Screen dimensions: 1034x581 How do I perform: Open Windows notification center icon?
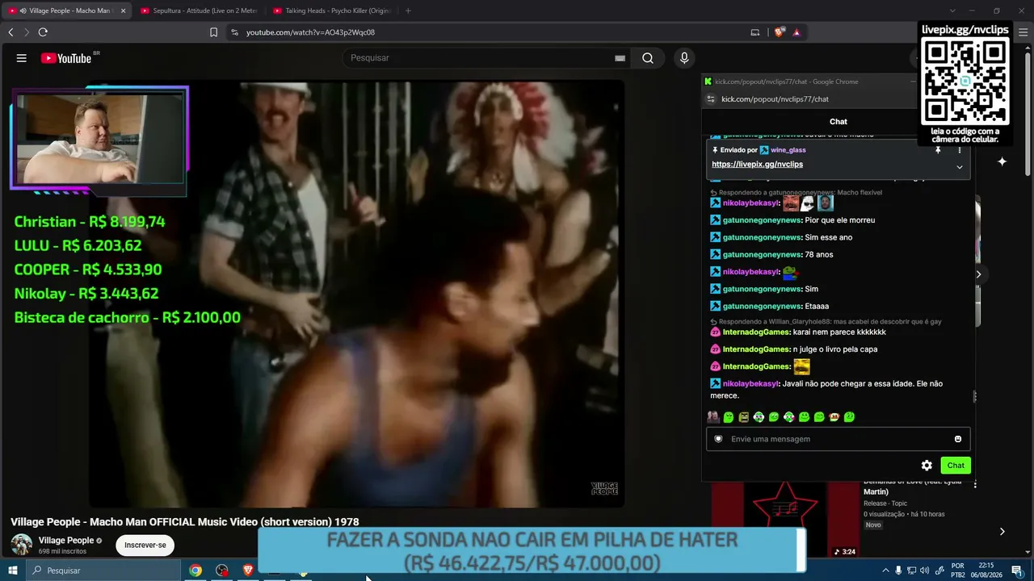pos(1017,571)
